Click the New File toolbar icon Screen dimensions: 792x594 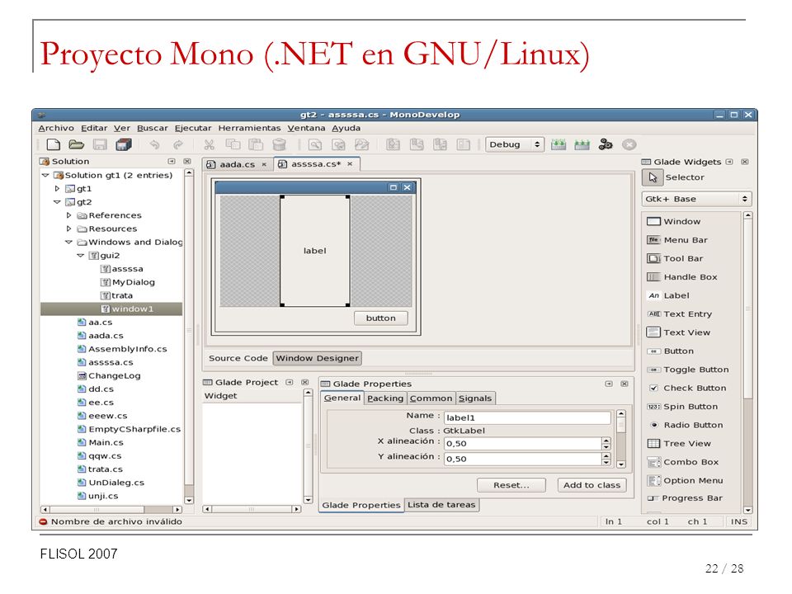[53, 144]
